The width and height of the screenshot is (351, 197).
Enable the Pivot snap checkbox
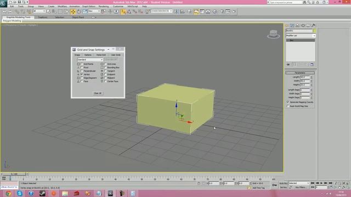(x=82, y=67)
